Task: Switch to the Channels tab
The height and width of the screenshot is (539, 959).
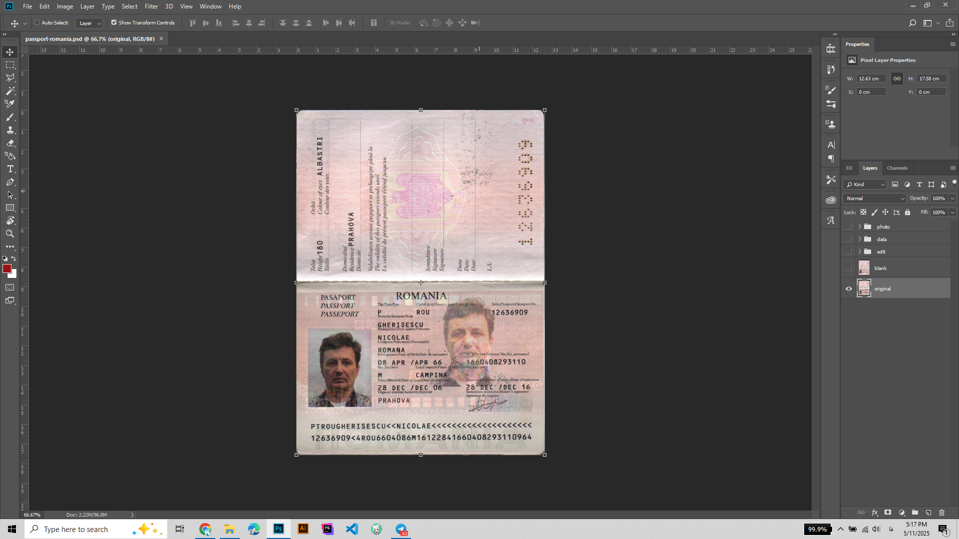Action: [897, 168]
